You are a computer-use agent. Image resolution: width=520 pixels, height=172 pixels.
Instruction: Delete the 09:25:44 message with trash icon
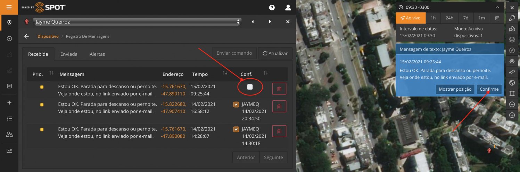click(279, 89)
